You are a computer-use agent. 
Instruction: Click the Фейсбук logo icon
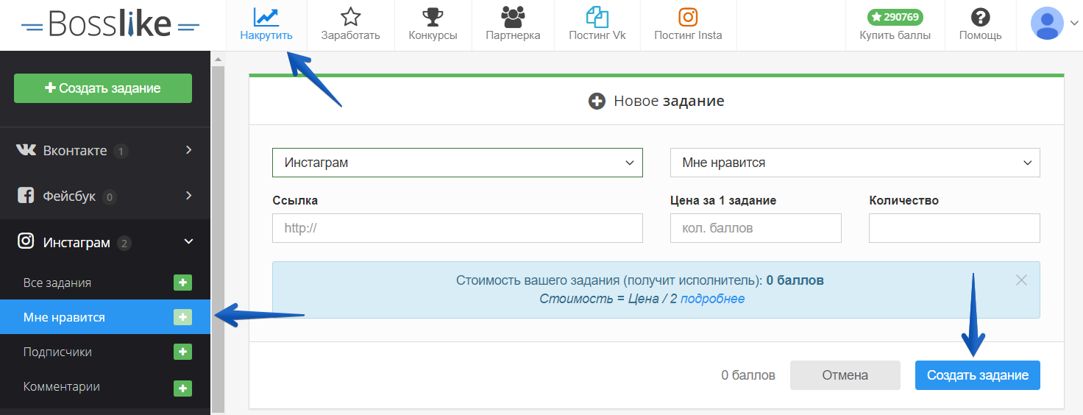pyautogui.click(x=26, y=196)
